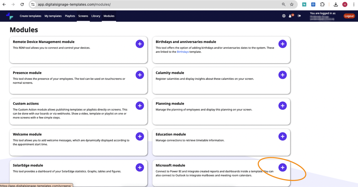Viewport: 358px width, 187px height.
Task: Open the Library page
Action: (x=96, y=16)
